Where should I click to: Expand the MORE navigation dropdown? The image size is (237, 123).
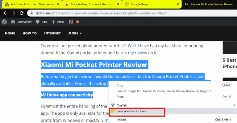click(75, 33)
